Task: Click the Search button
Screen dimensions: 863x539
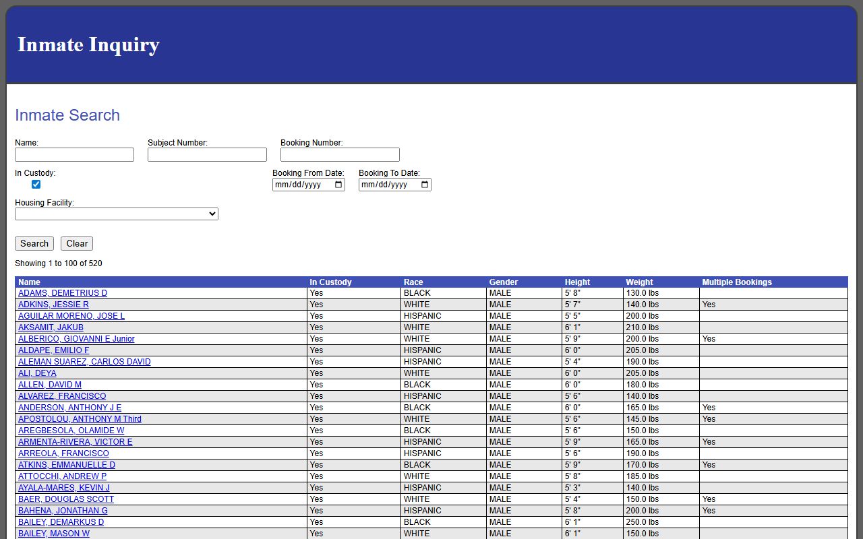Action: (x=34, y=244)
